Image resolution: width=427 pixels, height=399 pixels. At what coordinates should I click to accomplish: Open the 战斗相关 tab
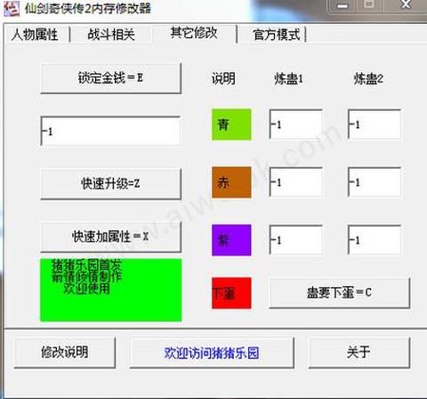point(111,35)
